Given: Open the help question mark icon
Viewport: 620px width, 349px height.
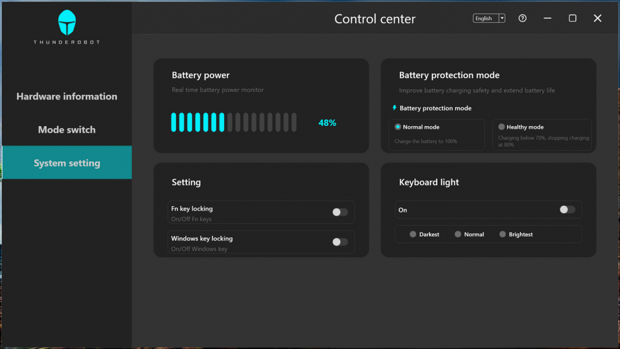Looking at the screenshot, I should [522, 18].
